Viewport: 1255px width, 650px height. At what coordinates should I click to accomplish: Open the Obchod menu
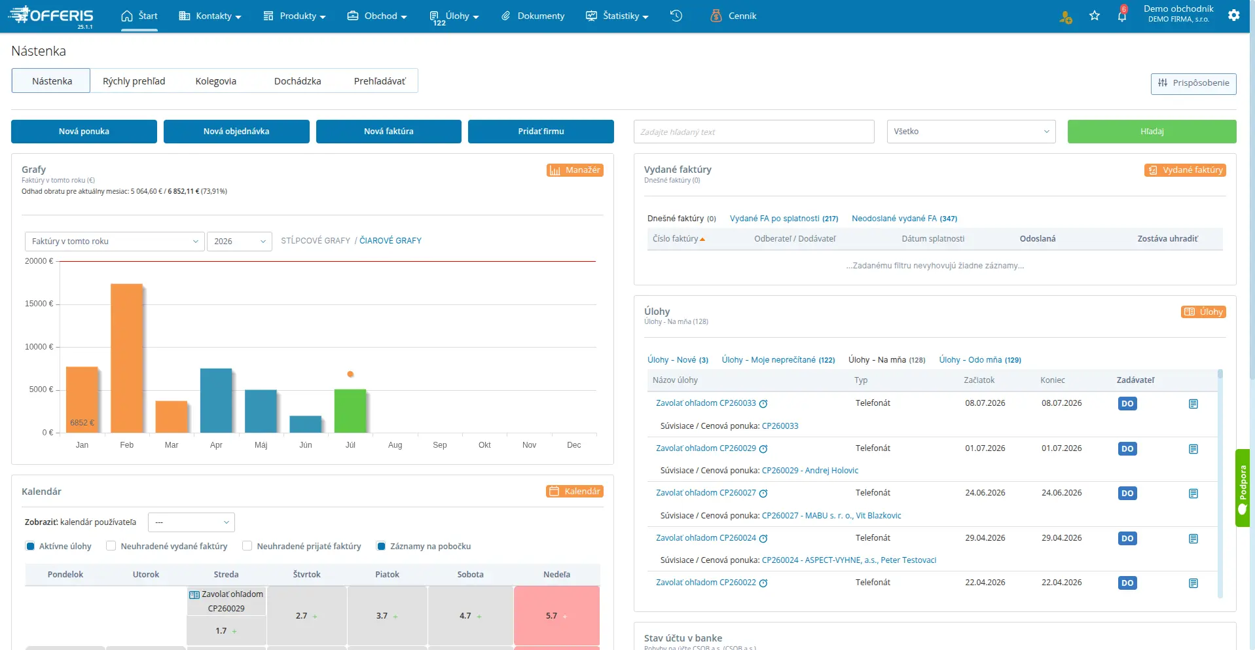pos(377,16)
